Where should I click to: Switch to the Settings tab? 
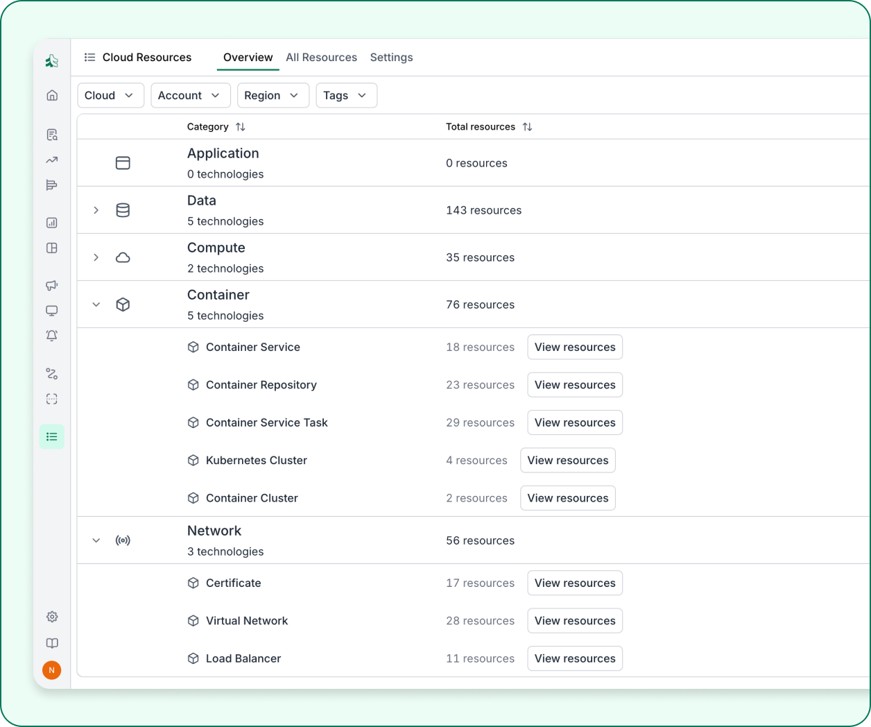coord(391,58)
